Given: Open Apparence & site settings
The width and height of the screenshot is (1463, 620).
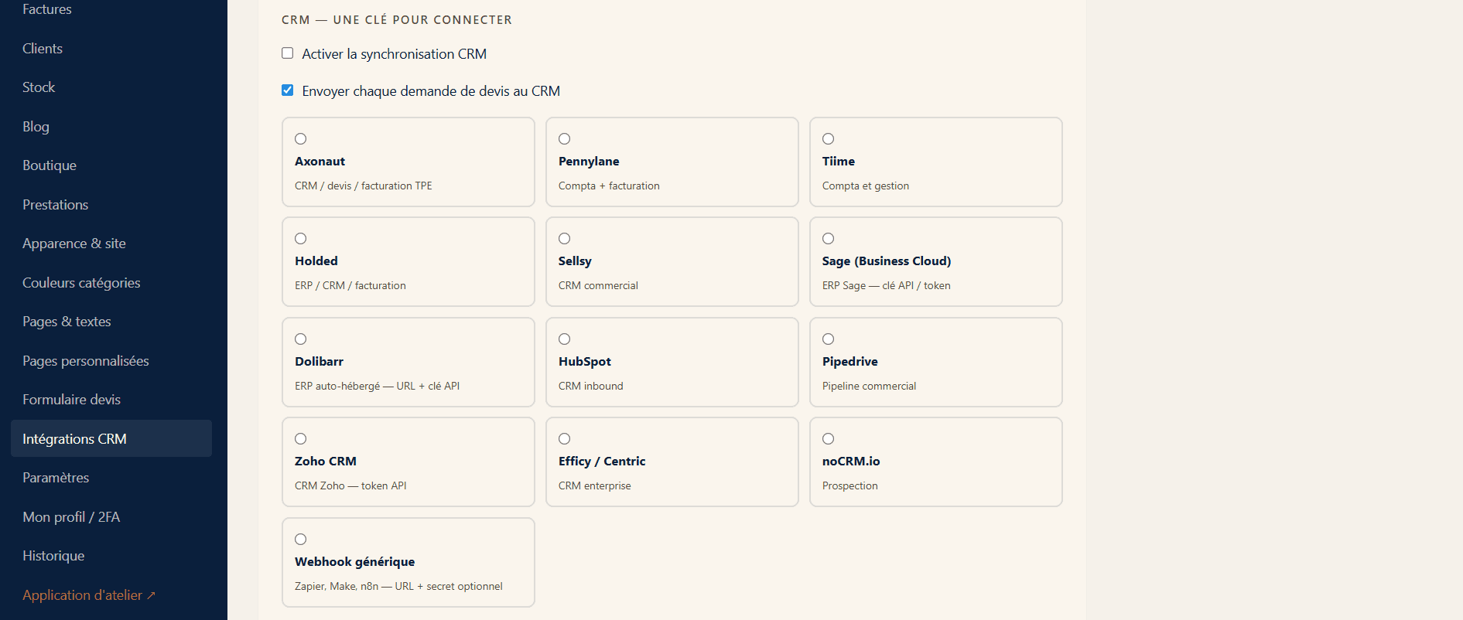Looking at the screenshot, I should [111, 244].
